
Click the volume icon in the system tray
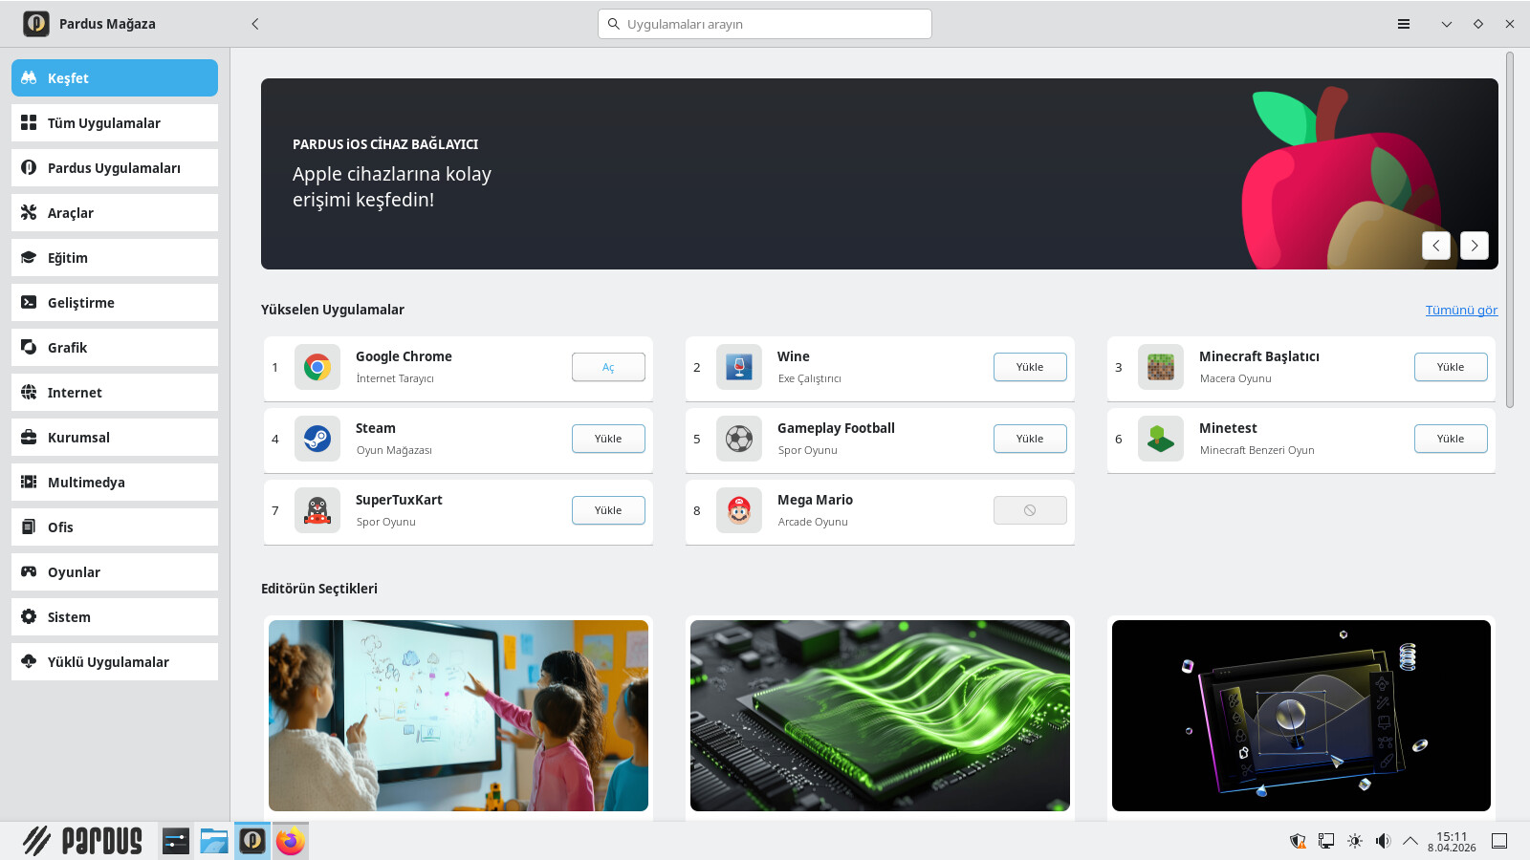pos(1383,841)
